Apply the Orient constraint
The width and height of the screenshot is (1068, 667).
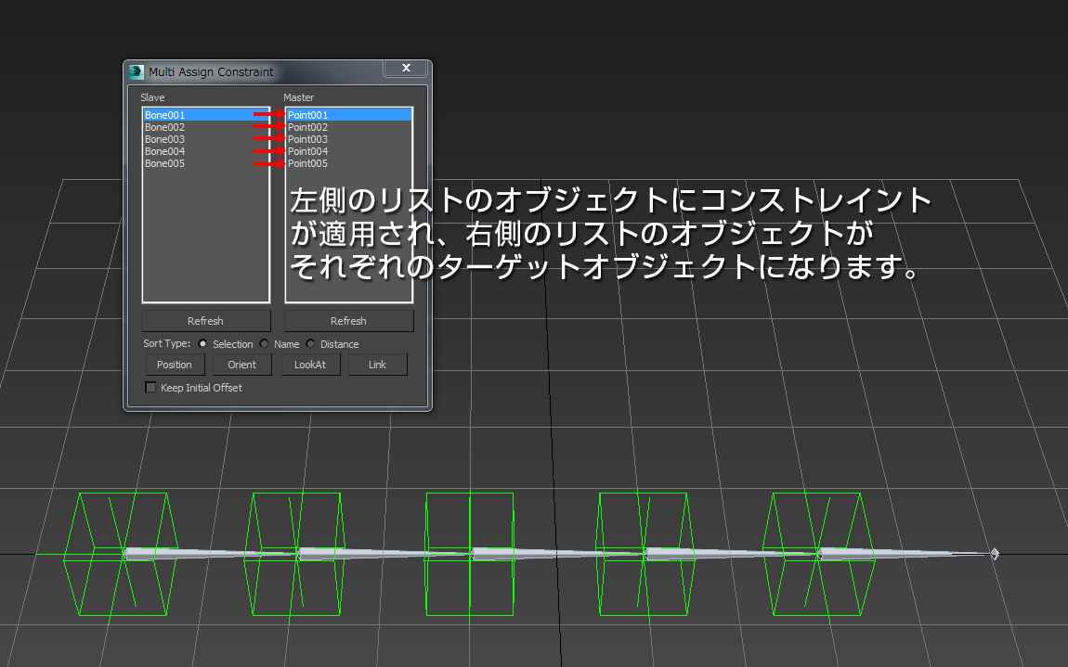(241, 364)
